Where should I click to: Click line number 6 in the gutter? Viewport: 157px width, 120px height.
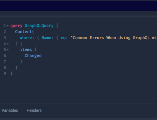coord(5,56)
